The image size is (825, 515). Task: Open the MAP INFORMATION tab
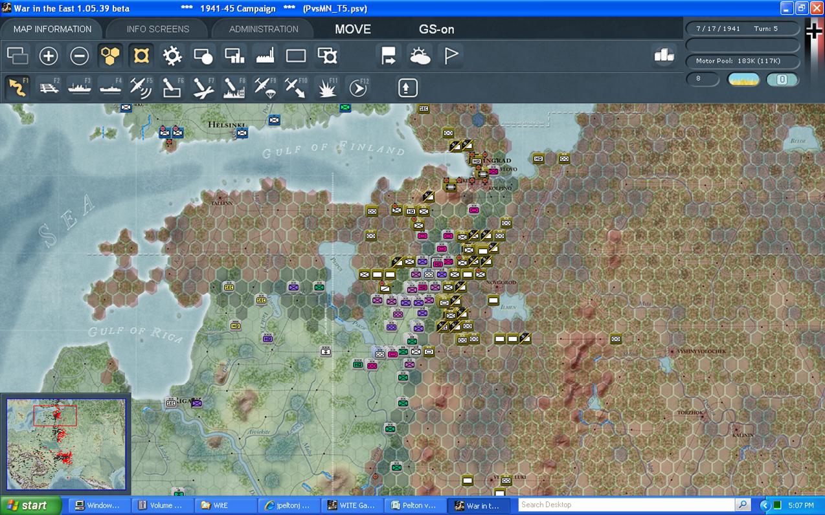point(52,29)
